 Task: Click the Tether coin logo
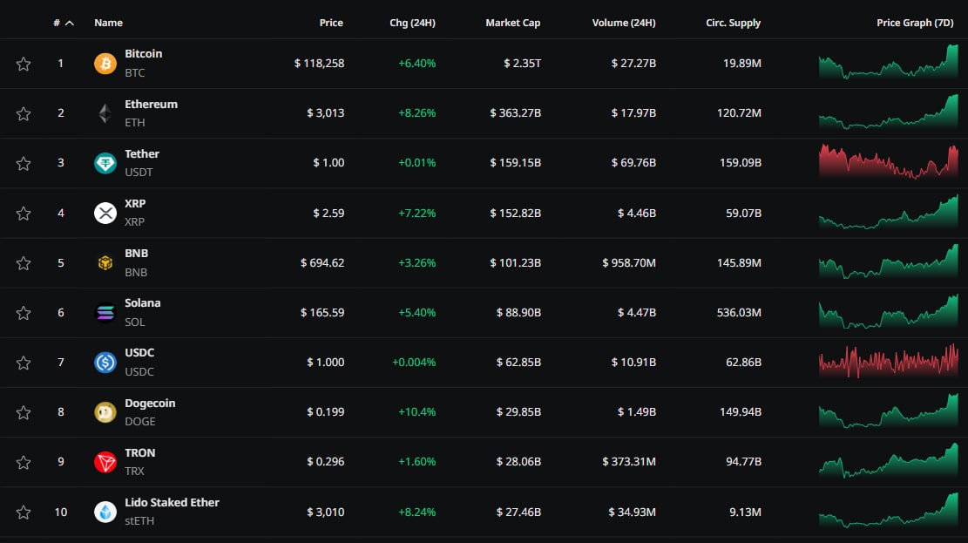point(105,163)
